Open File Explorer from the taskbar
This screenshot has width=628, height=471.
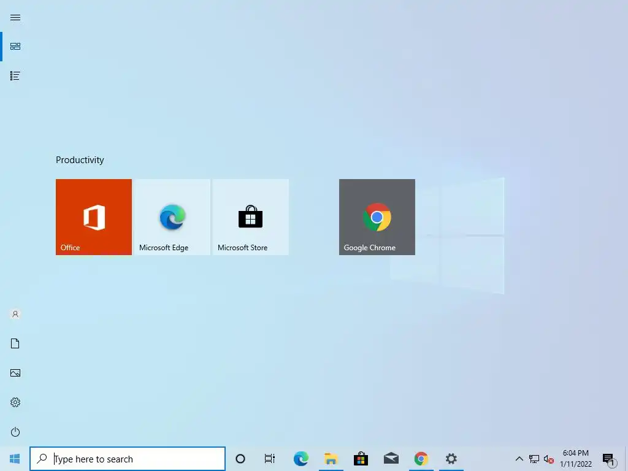click(x=331, y=459)
